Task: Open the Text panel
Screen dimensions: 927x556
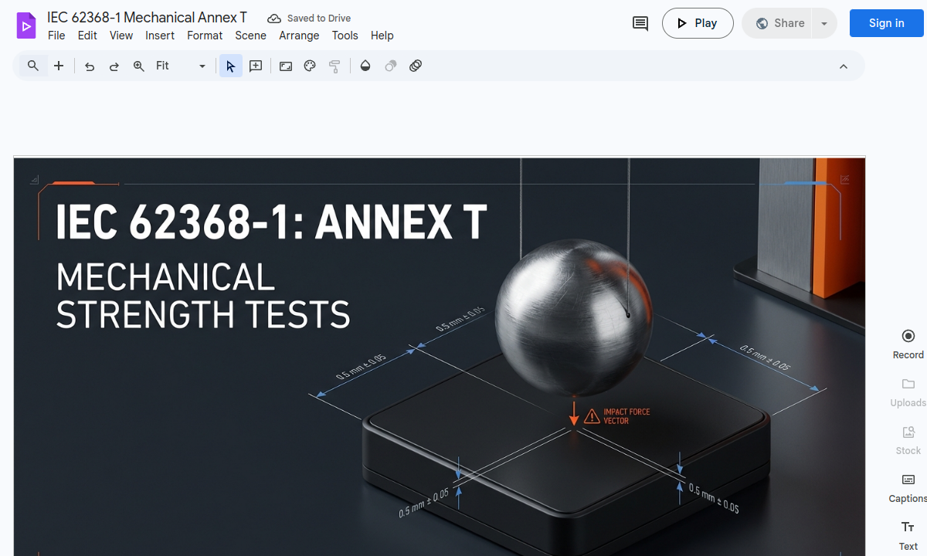Action: point(908,534)
